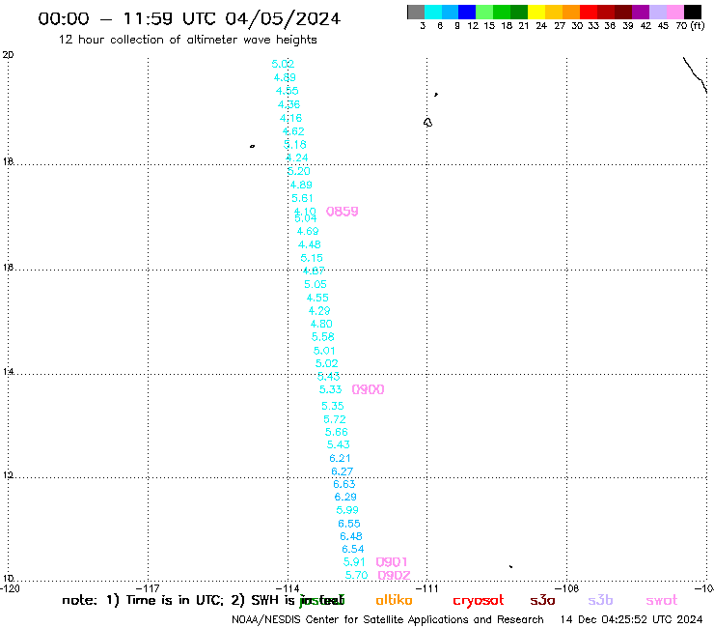Screen dimensions: 714x628
Task: Click the wave height value 4.24
Action: (x=296, y=157)
